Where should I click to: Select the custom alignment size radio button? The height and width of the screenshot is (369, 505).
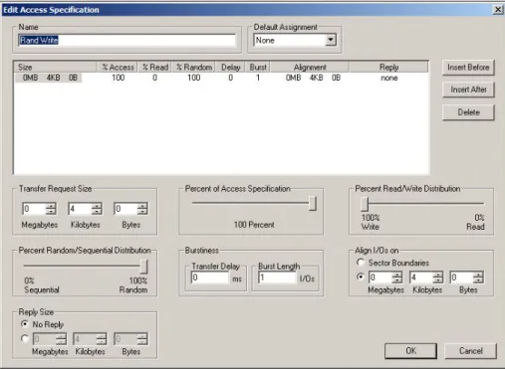[x=361, y=277]
